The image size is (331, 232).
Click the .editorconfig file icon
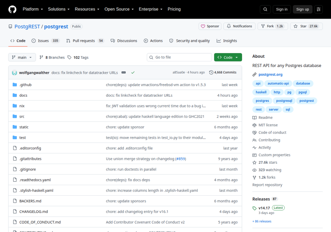coord(15,148)
